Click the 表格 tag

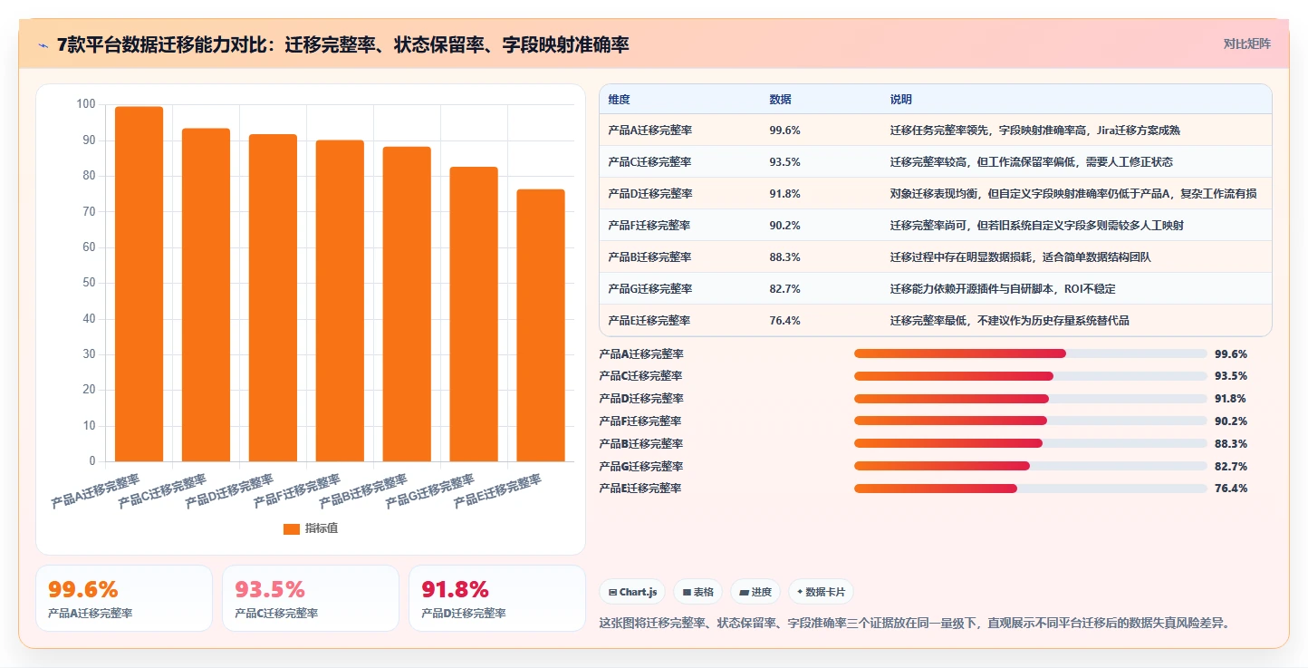[697, 592]
